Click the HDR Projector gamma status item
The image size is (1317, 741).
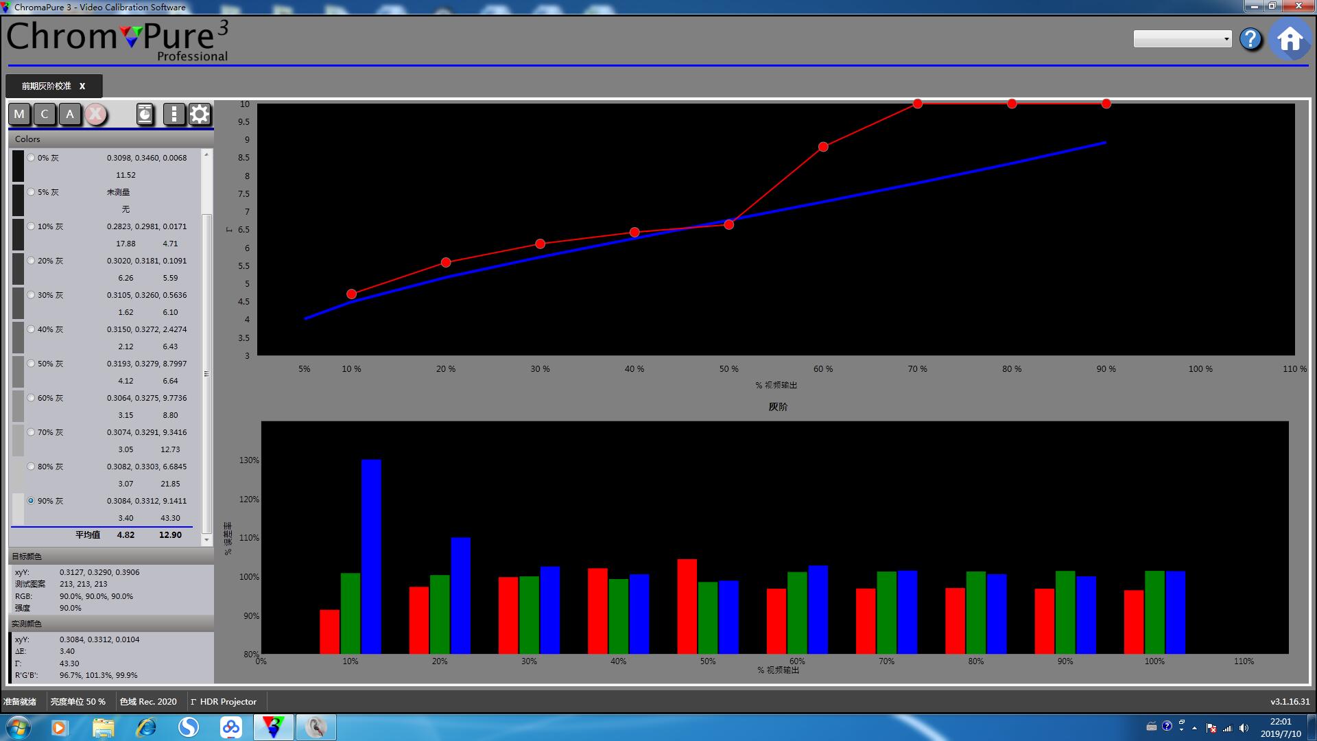(x=224, y=702)
